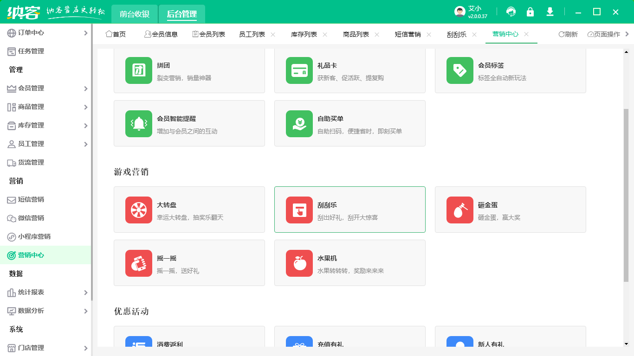Expand the 统计报表 sidebar menu
This screenshot has height=356, width=634.
click(x=45, y=292)
